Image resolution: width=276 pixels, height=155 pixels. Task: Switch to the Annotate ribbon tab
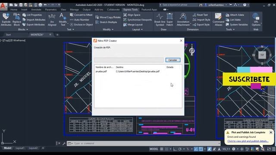(36, 9)
